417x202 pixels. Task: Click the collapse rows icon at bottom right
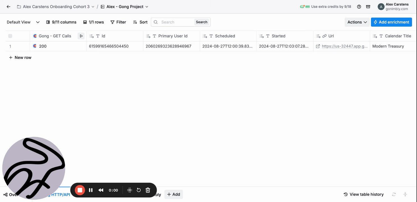(405, 194)
